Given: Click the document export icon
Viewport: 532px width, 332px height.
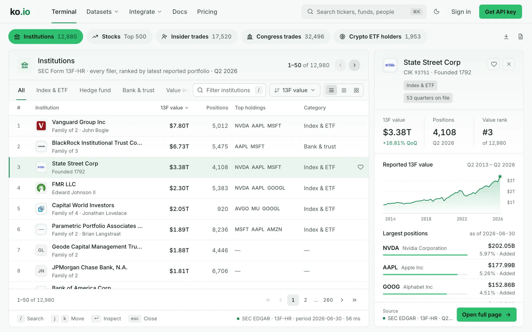Looking at the screenshot, I should coord(521,37).
